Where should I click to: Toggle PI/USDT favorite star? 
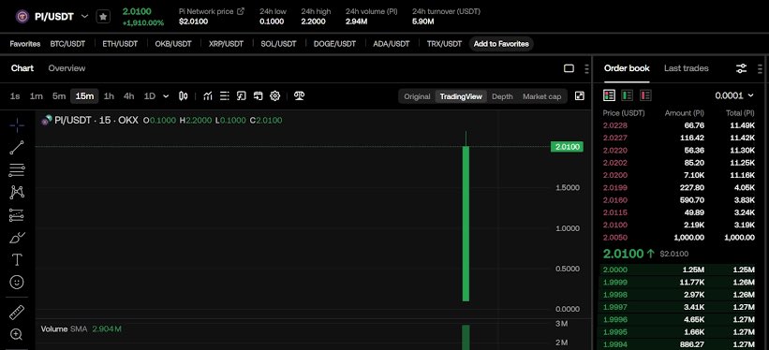(x=103, y=16)
